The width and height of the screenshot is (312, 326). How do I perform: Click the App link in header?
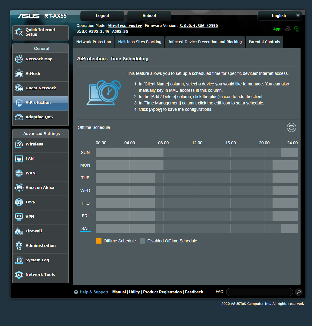276,29
